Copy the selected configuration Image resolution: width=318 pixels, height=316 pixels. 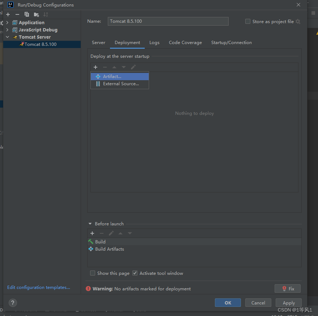coord(27,14)
